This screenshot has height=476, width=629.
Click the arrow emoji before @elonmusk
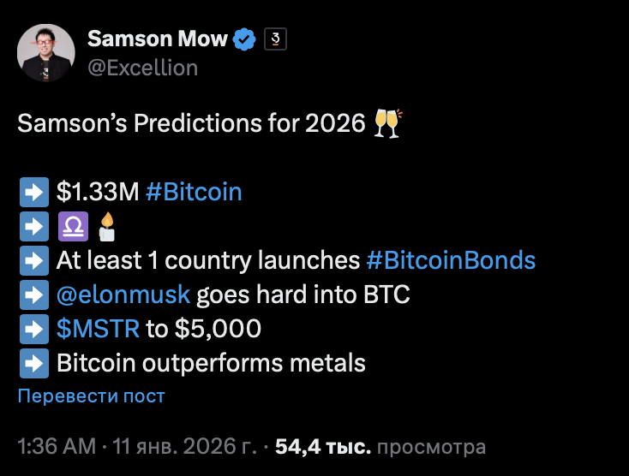click(33, 295)
